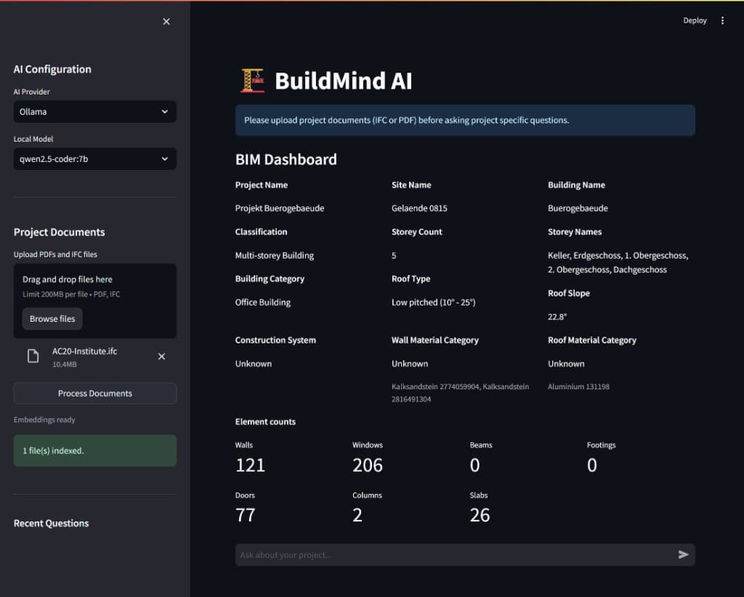This screenshot has width=744, height=597.
Task: Click the Kalksandstein material caption
Action: coord(460,393)
